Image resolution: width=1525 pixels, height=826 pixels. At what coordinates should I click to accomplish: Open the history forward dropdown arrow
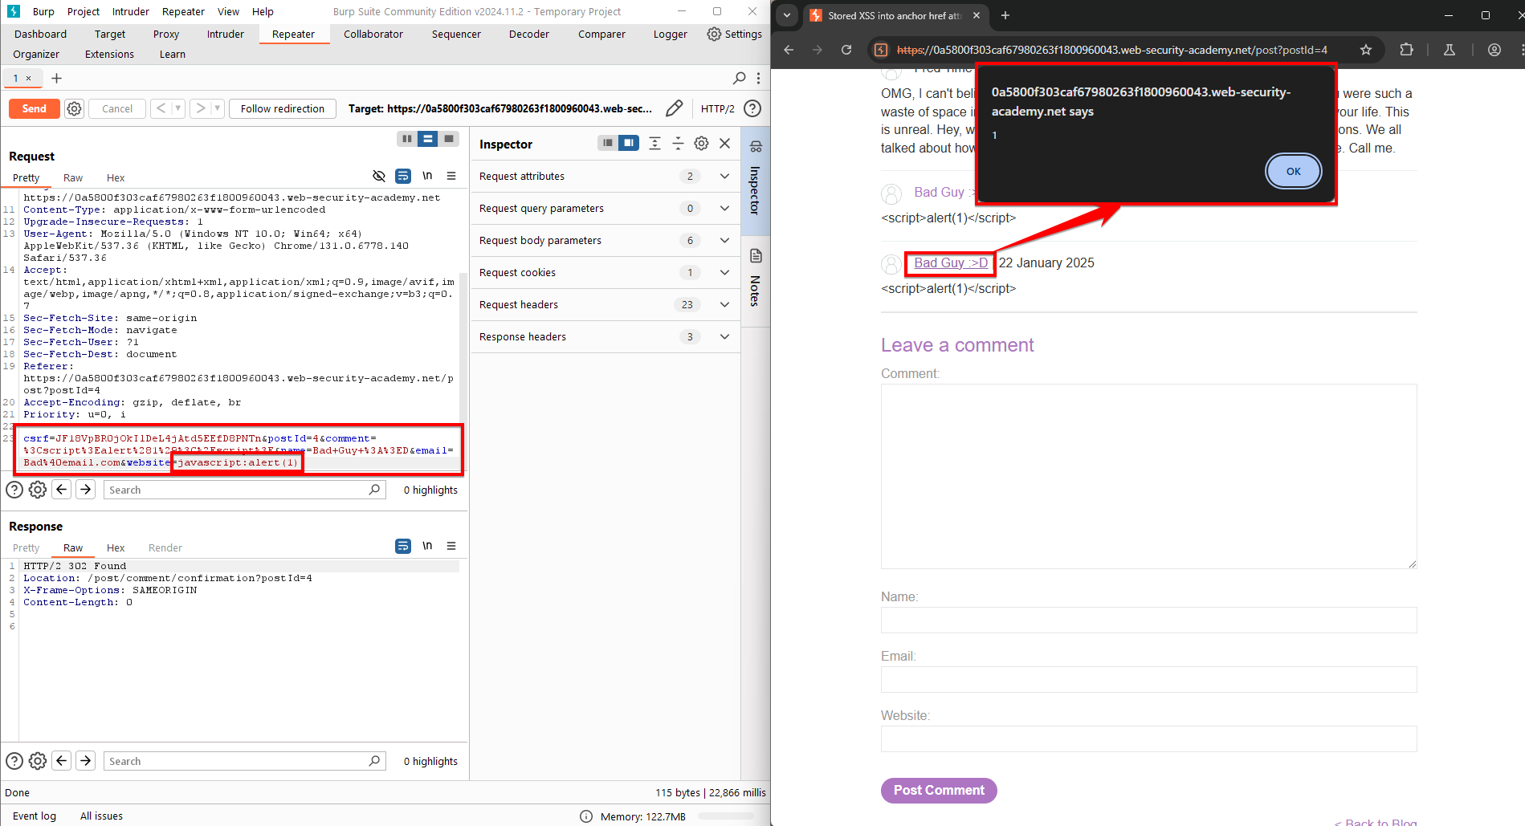click(217, 108)
